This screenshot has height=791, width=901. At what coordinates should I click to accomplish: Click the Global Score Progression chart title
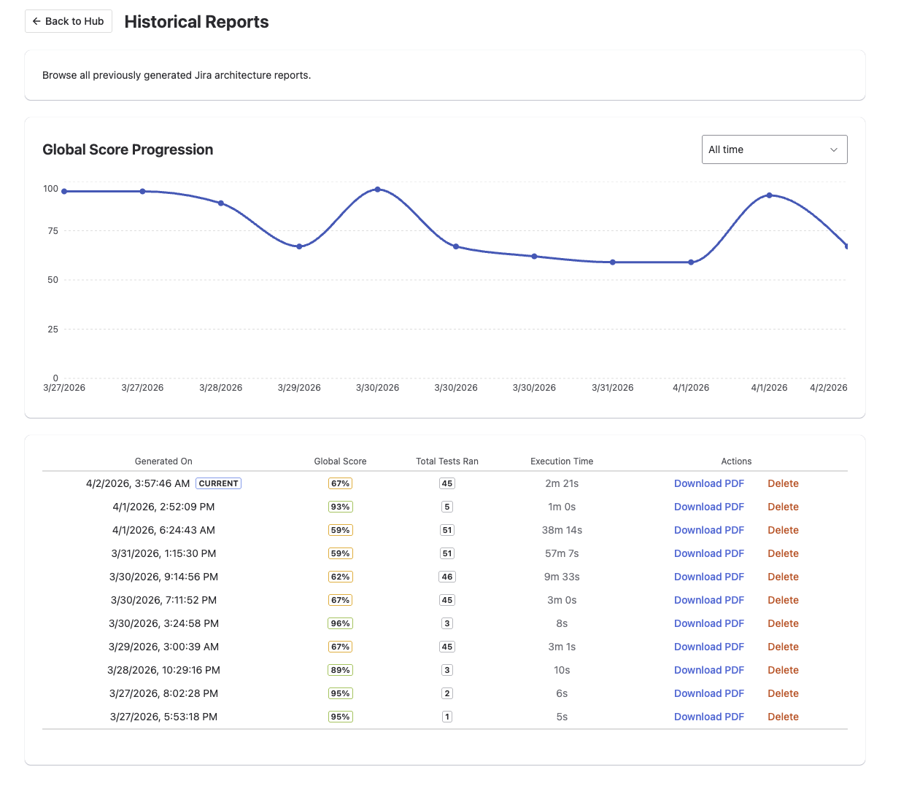point(128,149)
